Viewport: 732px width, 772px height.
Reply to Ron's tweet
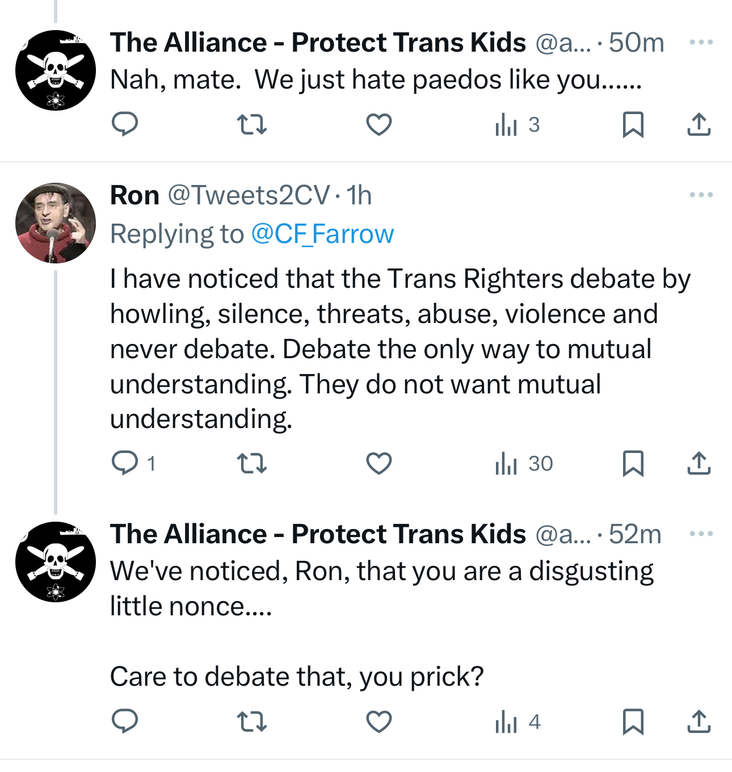125,463
